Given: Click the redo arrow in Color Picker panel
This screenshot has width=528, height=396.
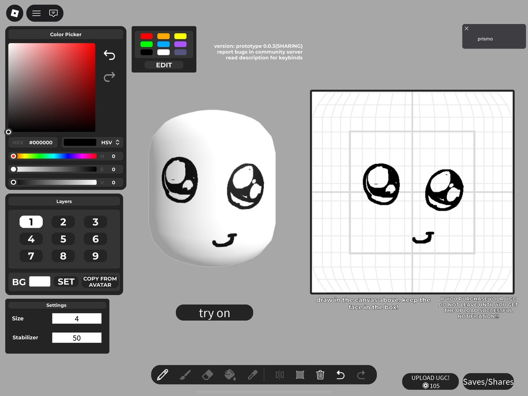Looking at the screenshot, I should [109, 77].
